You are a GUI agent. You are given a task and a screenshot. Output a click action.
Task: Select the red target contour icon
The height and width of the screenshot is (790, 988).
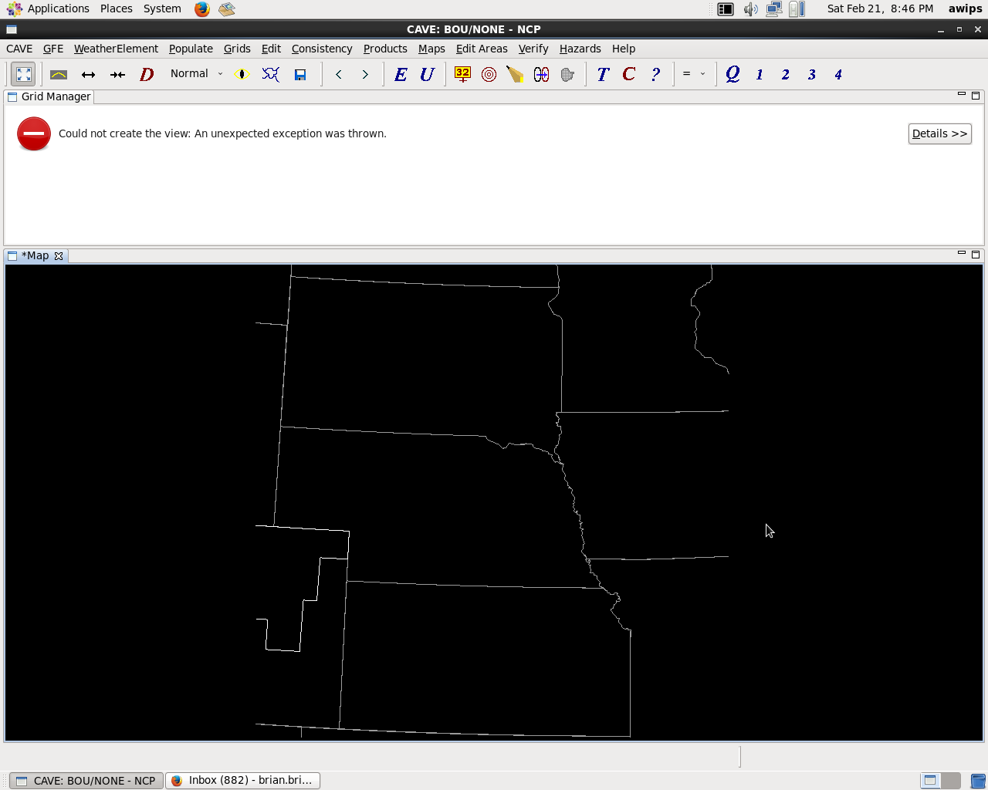[x=489, y=75]
